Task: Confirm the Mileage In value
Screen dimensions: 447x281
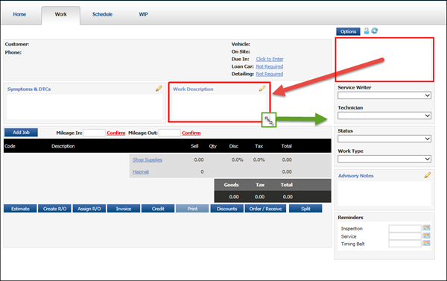Action: pyautogui.click(x=116, y=133)
